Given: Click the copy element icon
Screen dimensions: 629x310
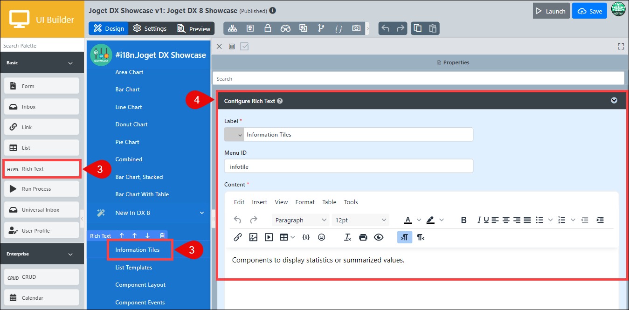Looking at the screenshot, I should coord(418,28).
